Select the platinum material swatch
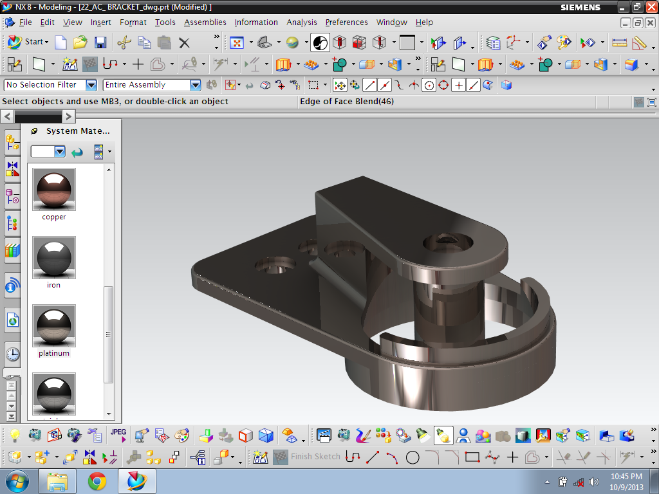Screen dimensions: 659x494 54,326
